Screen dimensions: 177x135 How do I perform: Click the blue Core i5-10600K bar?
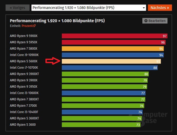pyautogui.click(x=104, y=93)
